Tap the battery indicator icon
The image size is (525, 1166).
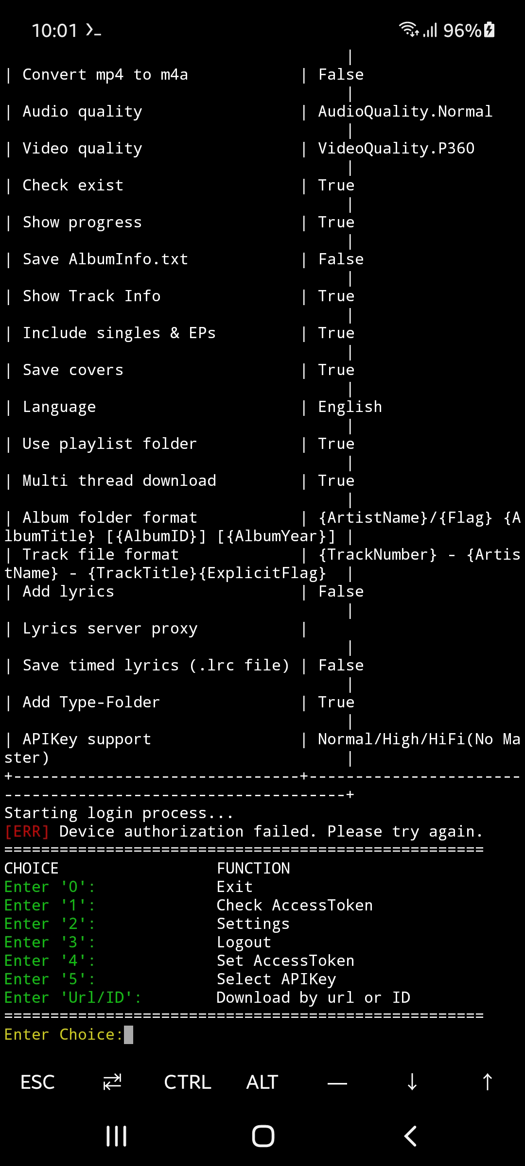(488, 30)
